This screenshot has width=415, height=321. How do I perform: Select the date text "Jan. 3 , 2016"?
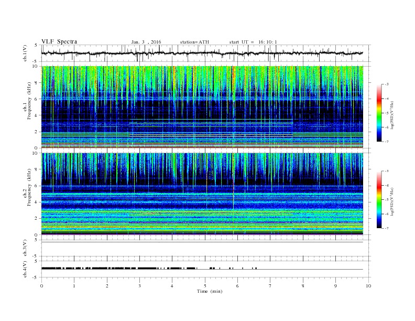146,42
